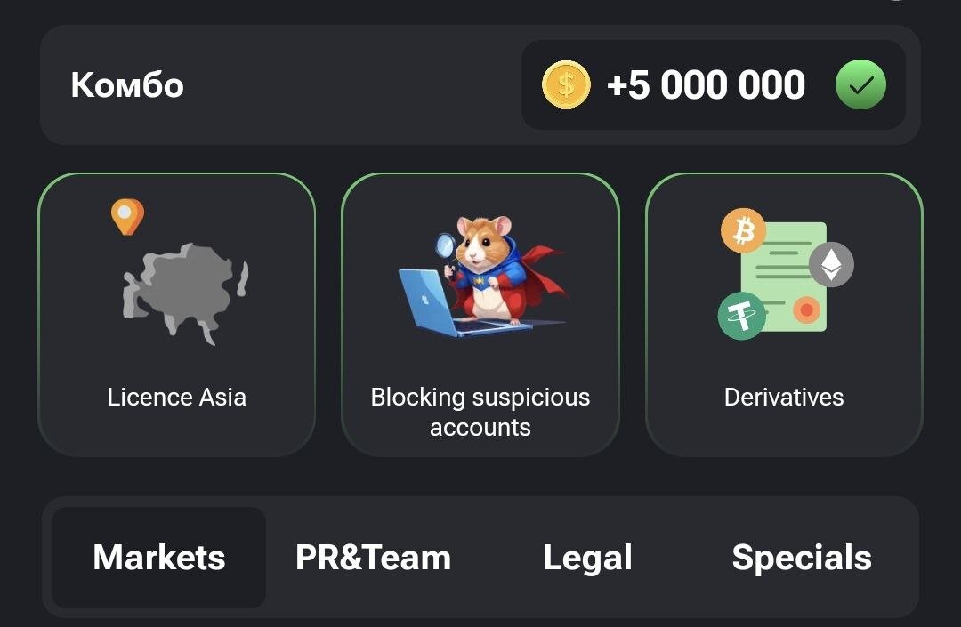Switch to the PR&Team tab

pyautogui.click(x=373, y=558)
